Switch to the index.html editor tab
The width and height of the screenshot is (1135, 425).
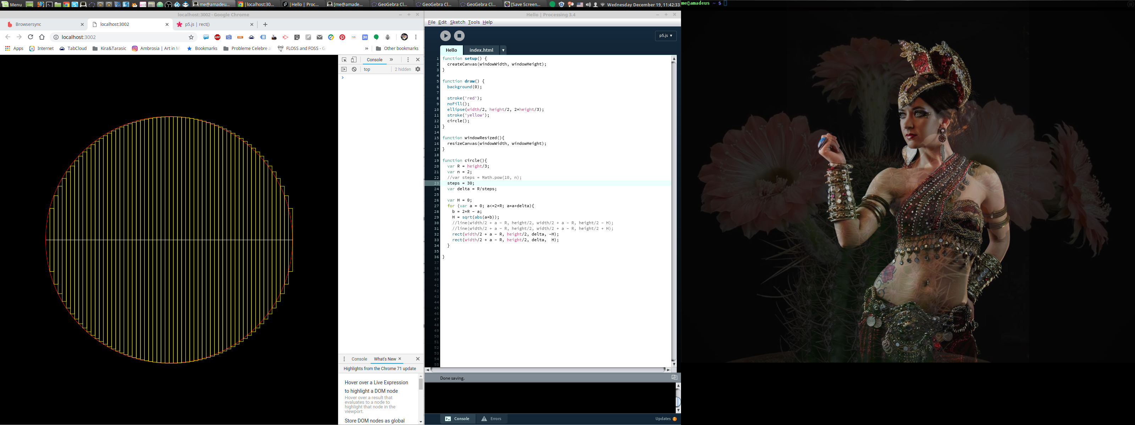[481, 50]
